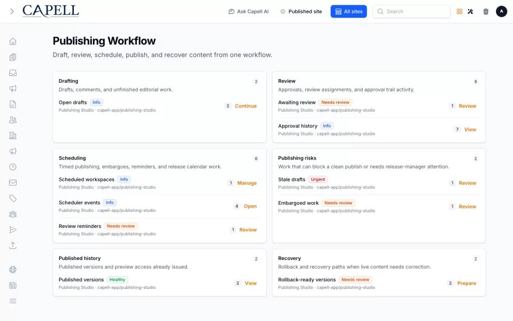
Task: Open the document file icon in the sidebar
Action: click(13, 104)
